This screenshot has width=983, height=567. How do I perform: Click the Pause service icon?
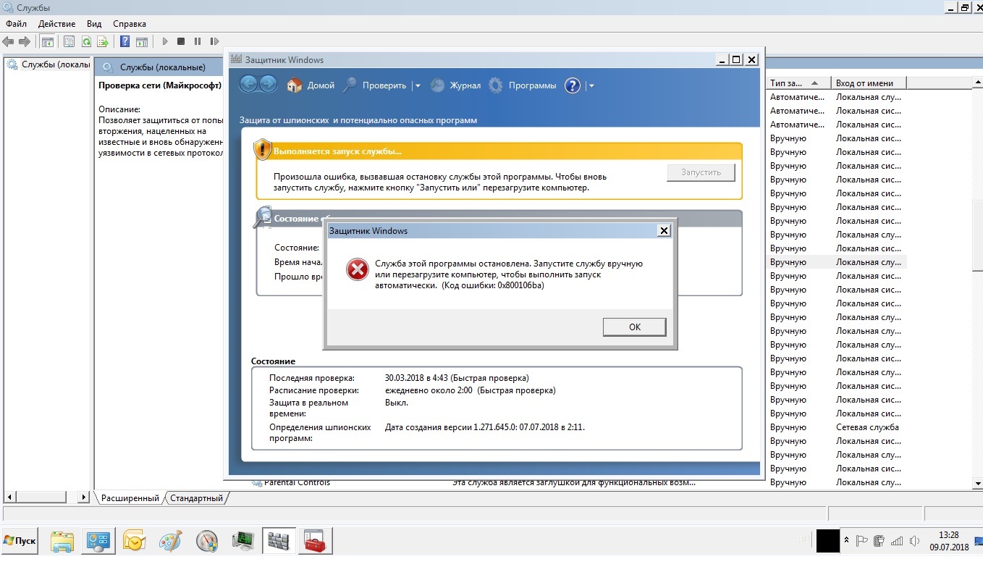pyautogui.click(x=198, y=41)
